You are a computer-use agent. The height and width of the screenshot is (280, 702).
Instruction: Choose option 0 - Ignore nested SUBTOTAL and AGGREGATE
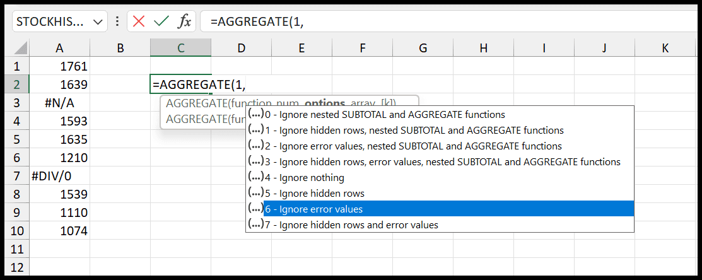(x=440, y=115)
